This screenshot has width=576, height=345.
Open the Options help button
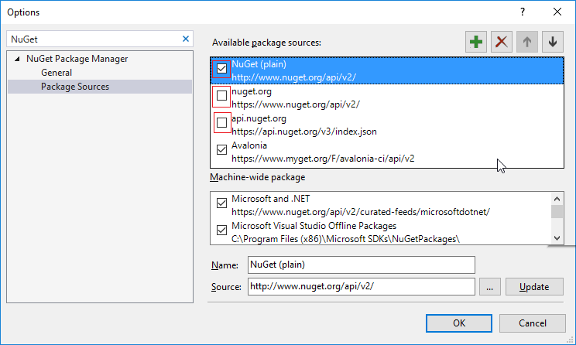click(523, 12)
